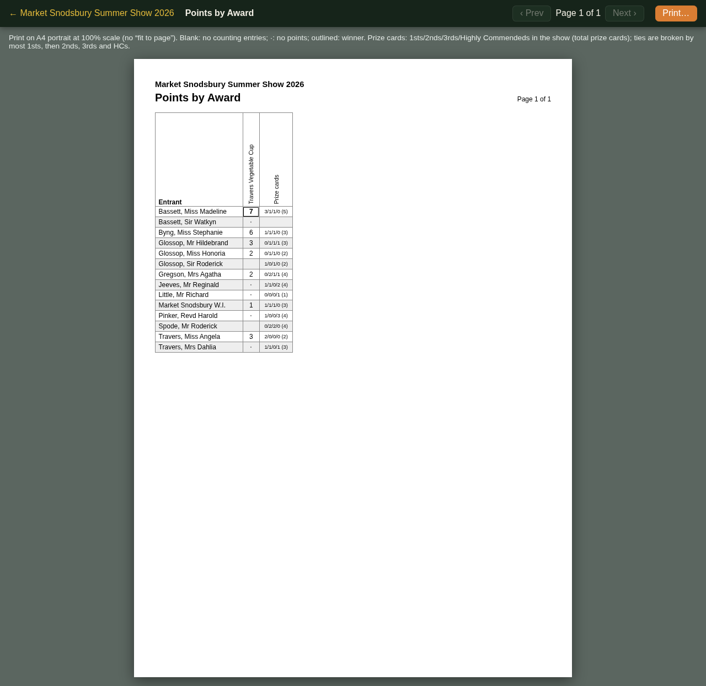Click prize cards 0/1/1/1 (3) for Hildebrand

276,243
